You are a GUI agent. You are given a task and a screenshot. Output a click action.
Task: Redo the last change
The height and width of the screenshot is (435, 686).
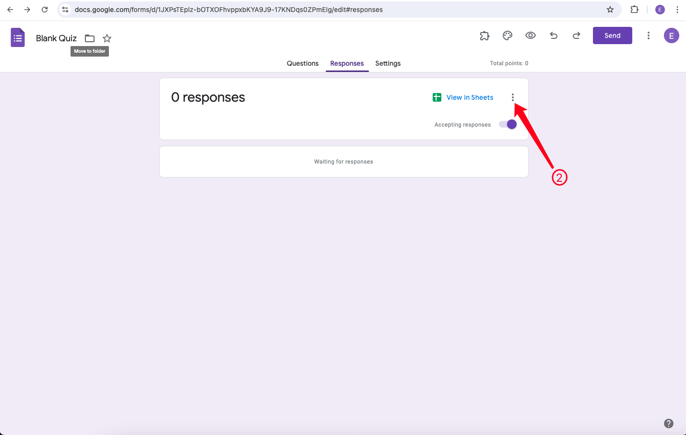point(576,35)
